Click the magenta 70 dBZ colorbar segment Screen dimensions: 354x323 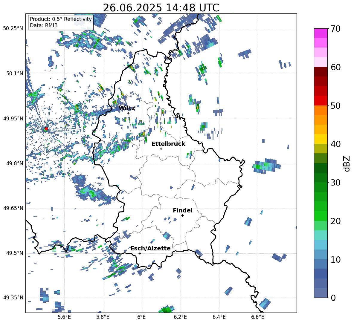(x=321, y=33)
